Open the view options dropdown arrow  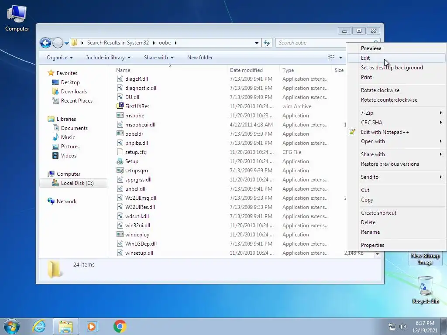[x=340, y=58]
